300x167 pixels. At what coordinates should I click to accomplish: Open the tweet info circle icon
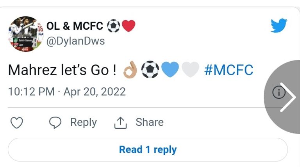pyautogui.click(x=279, y=93)
